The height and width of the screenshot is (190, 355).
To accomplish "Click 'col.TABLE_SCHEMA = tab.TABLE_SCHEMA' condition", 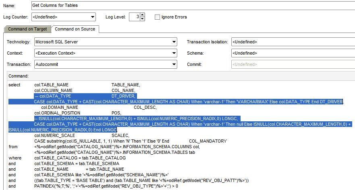I will pyautogui.click(x=77, y=164).
